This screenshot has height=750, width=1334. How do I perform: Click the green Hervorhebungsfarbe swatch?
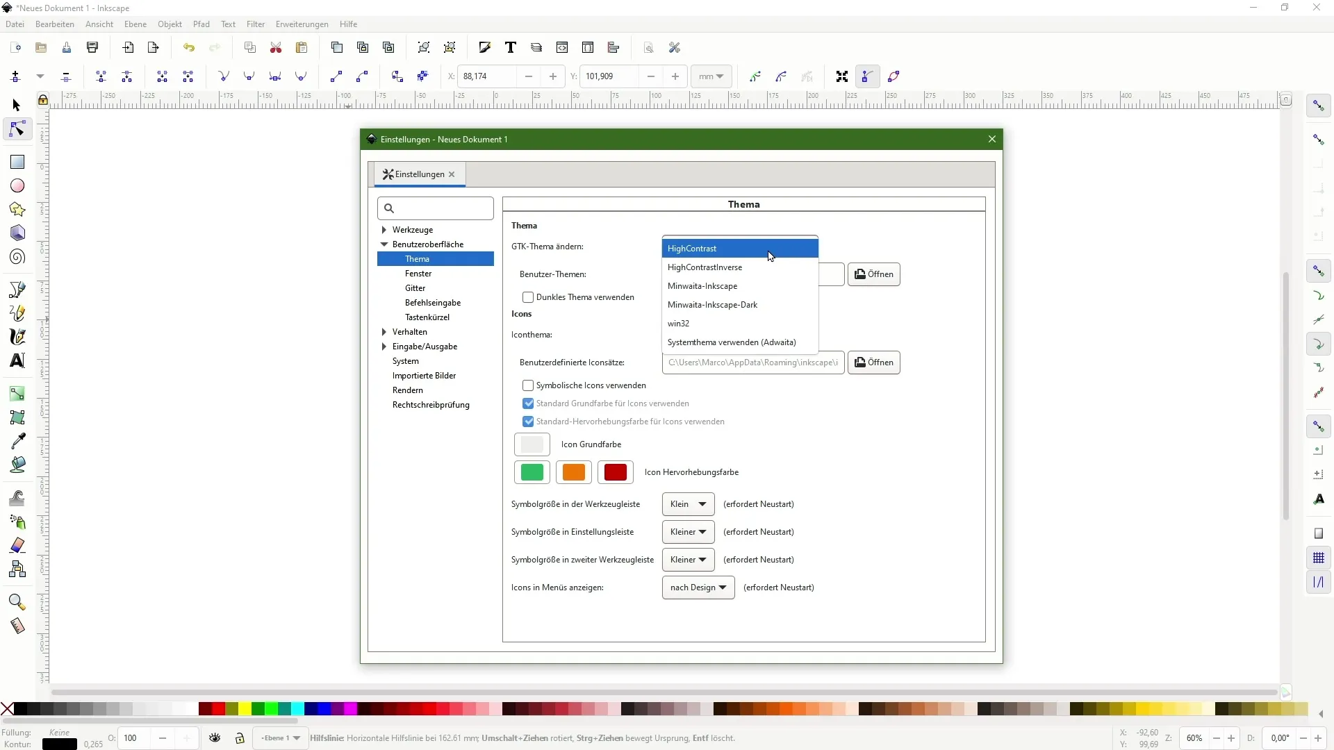coord(532,472)
